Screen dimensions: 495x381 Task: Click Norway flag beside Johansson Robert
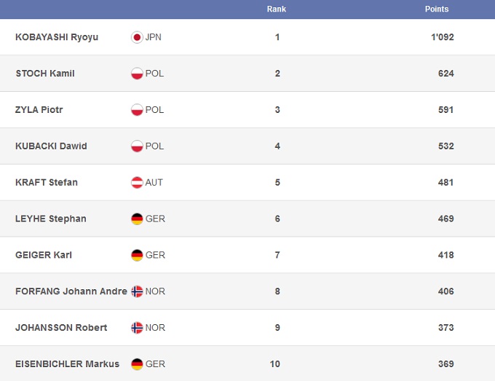point(137,328)
